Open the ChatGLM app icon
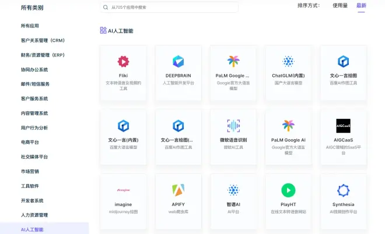385x234 pixels. point(288,62)
